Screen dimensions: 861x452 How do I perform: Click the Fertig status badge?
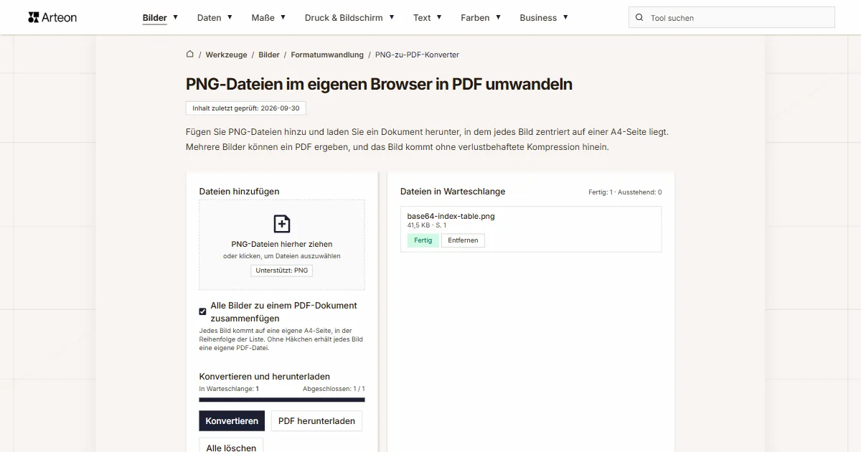[423, 240]
